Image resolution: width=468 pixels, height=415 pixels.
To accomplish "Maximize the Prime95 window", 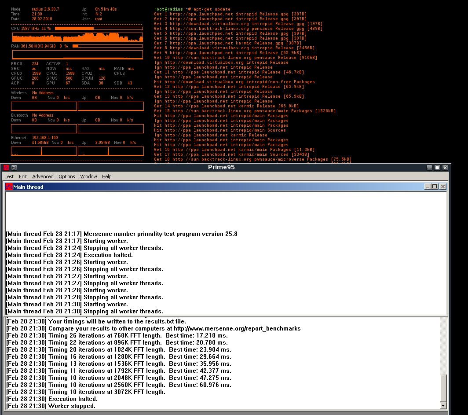I will click(x=437, y=168).
